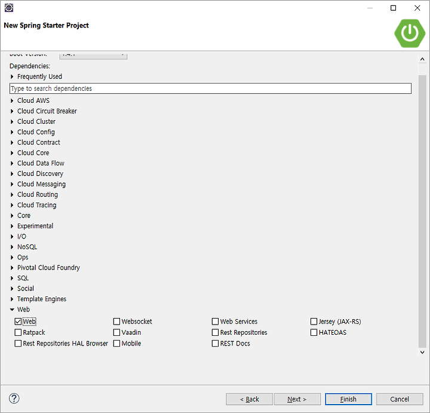The height and width of the screenshot is (413, 430).
Task: Cancel the New Spring Starter wizard
Action: (x=400, y=399)
